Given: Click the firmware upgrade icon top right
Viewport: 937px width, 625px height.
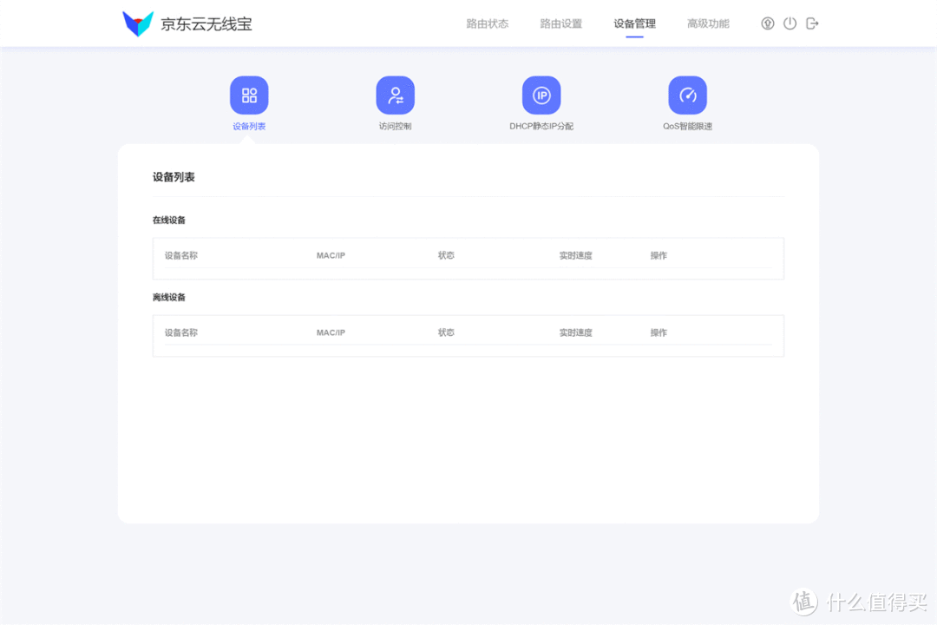Looking at the screenshot, I should [x=767, y=23].
